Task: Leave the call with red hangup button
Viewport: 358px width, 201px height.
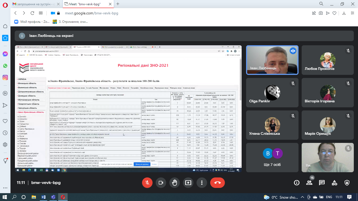Action: tap(218, 183)
